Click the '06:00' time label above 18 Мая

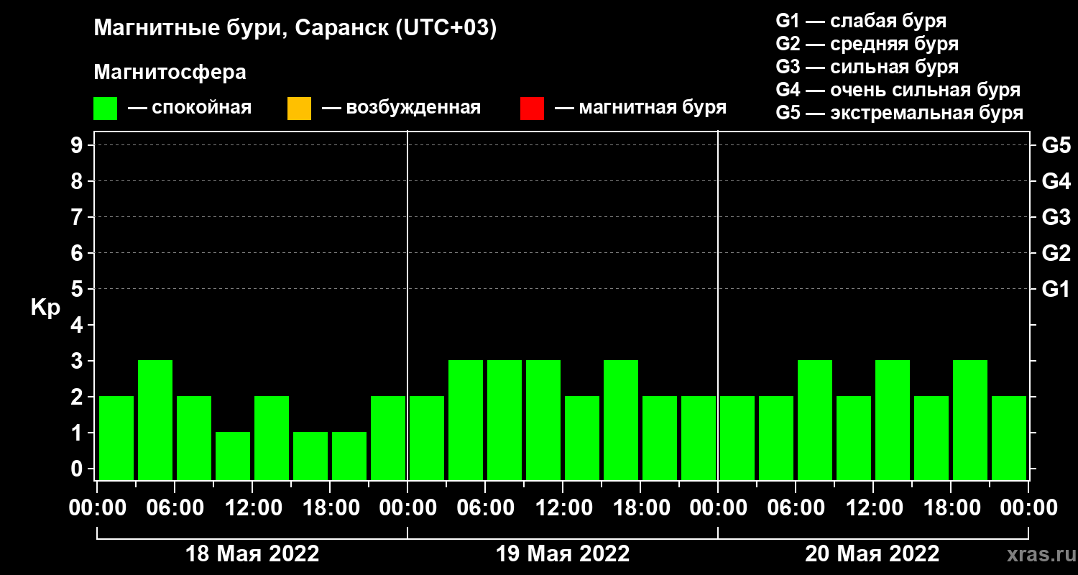(x=175, y=508)
